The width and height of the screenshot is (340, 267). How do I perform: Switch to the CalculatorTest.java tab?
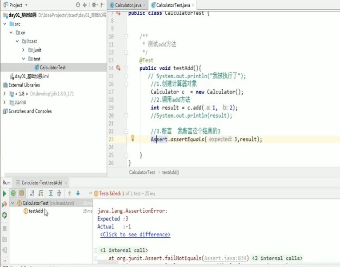click(x=173, y=5)
